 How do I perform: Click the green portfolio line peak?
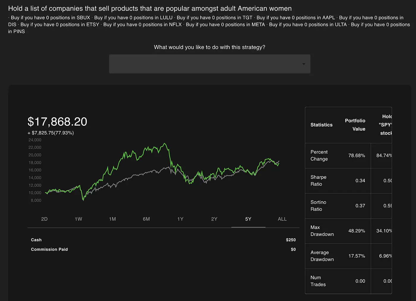point(165,144)
